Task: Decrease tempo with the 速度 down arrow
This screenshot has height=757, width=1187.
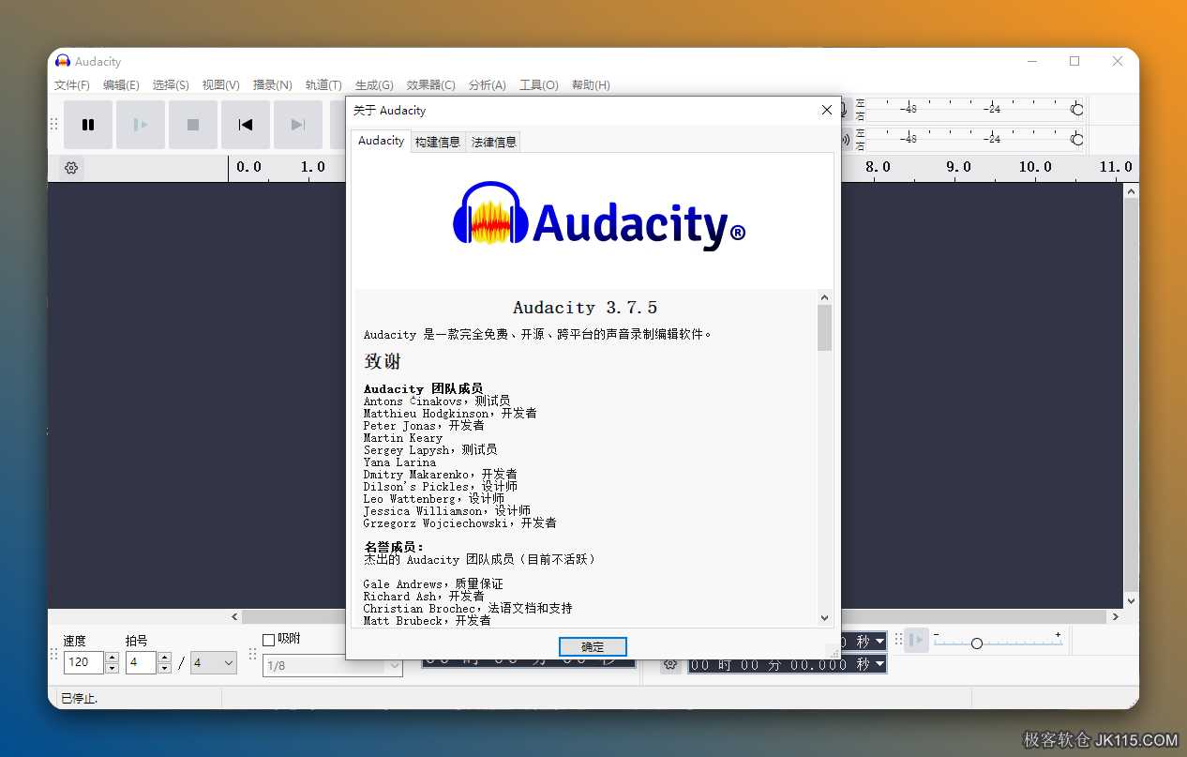Action: [113, 668]
